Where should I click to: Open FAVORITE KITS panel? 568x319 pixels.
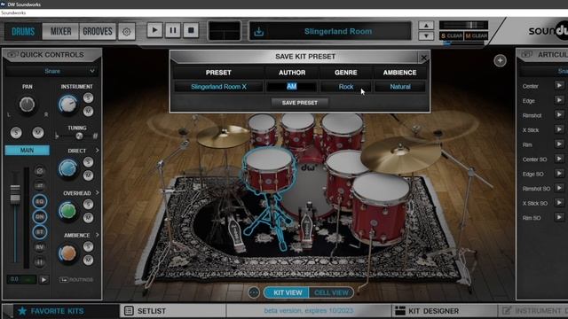pyautogui.click(x=51, y=311)
